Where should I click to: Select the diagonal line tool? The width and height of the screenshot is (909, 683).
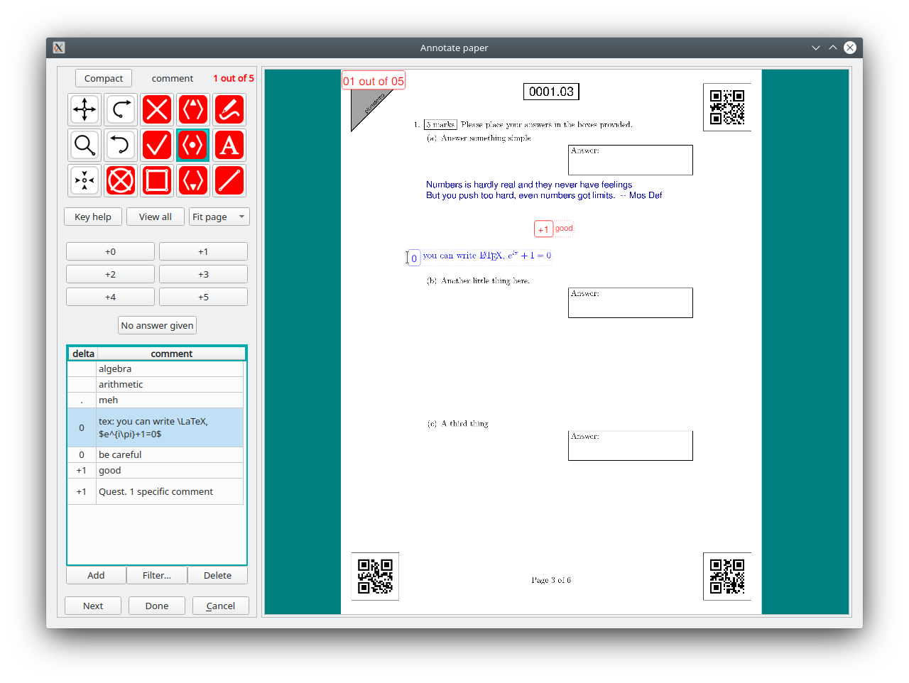229,180
